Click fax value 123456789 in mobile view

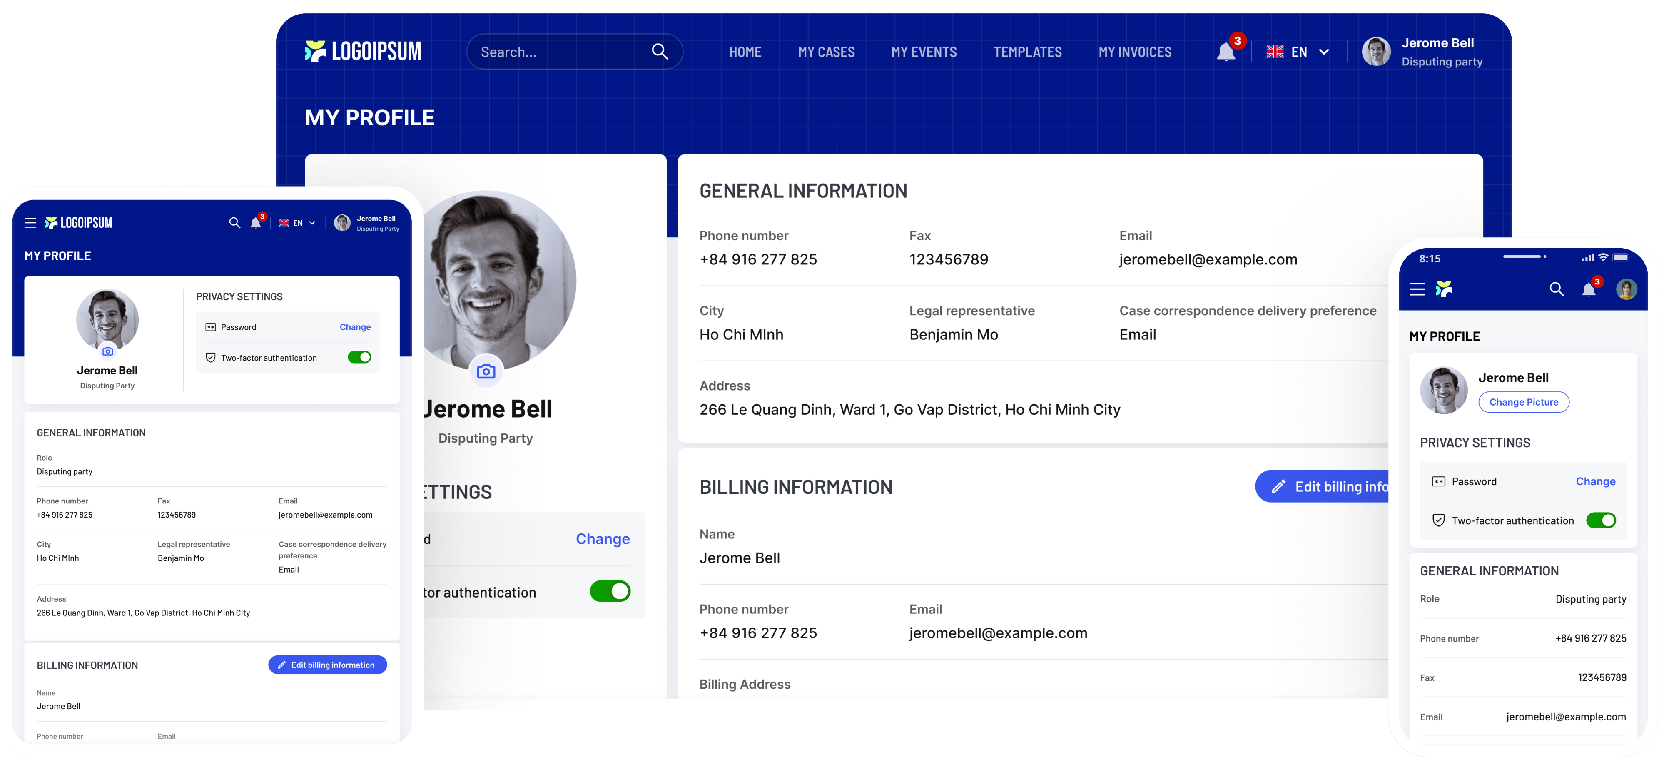click(x=1602, y=677)
